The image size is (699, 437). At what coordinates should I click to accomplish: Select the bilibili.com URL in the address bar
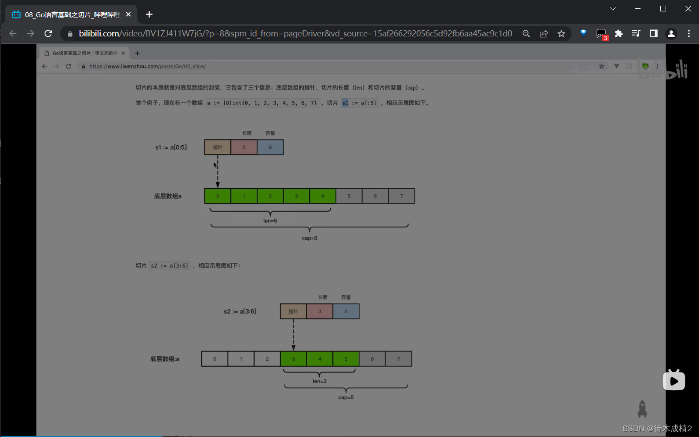pyautogui.click(x=295, y=33)
